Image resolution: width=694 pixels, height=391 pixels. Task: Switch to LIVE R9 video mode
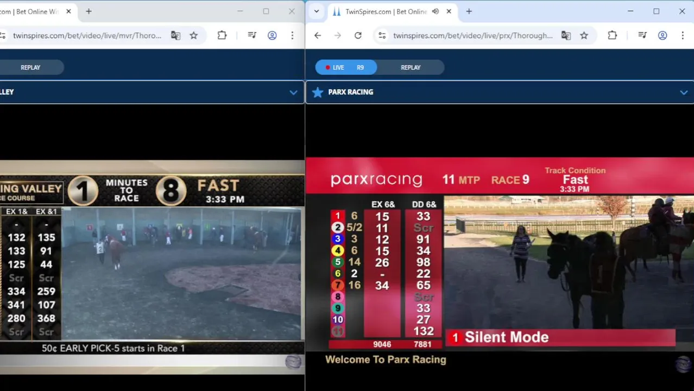point(346,67)
